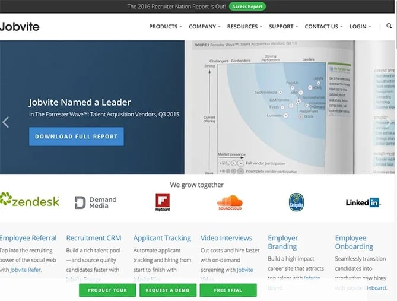
Task: Click the Chiquita logo
Action: pyautogui.click(x=297, y=202)
